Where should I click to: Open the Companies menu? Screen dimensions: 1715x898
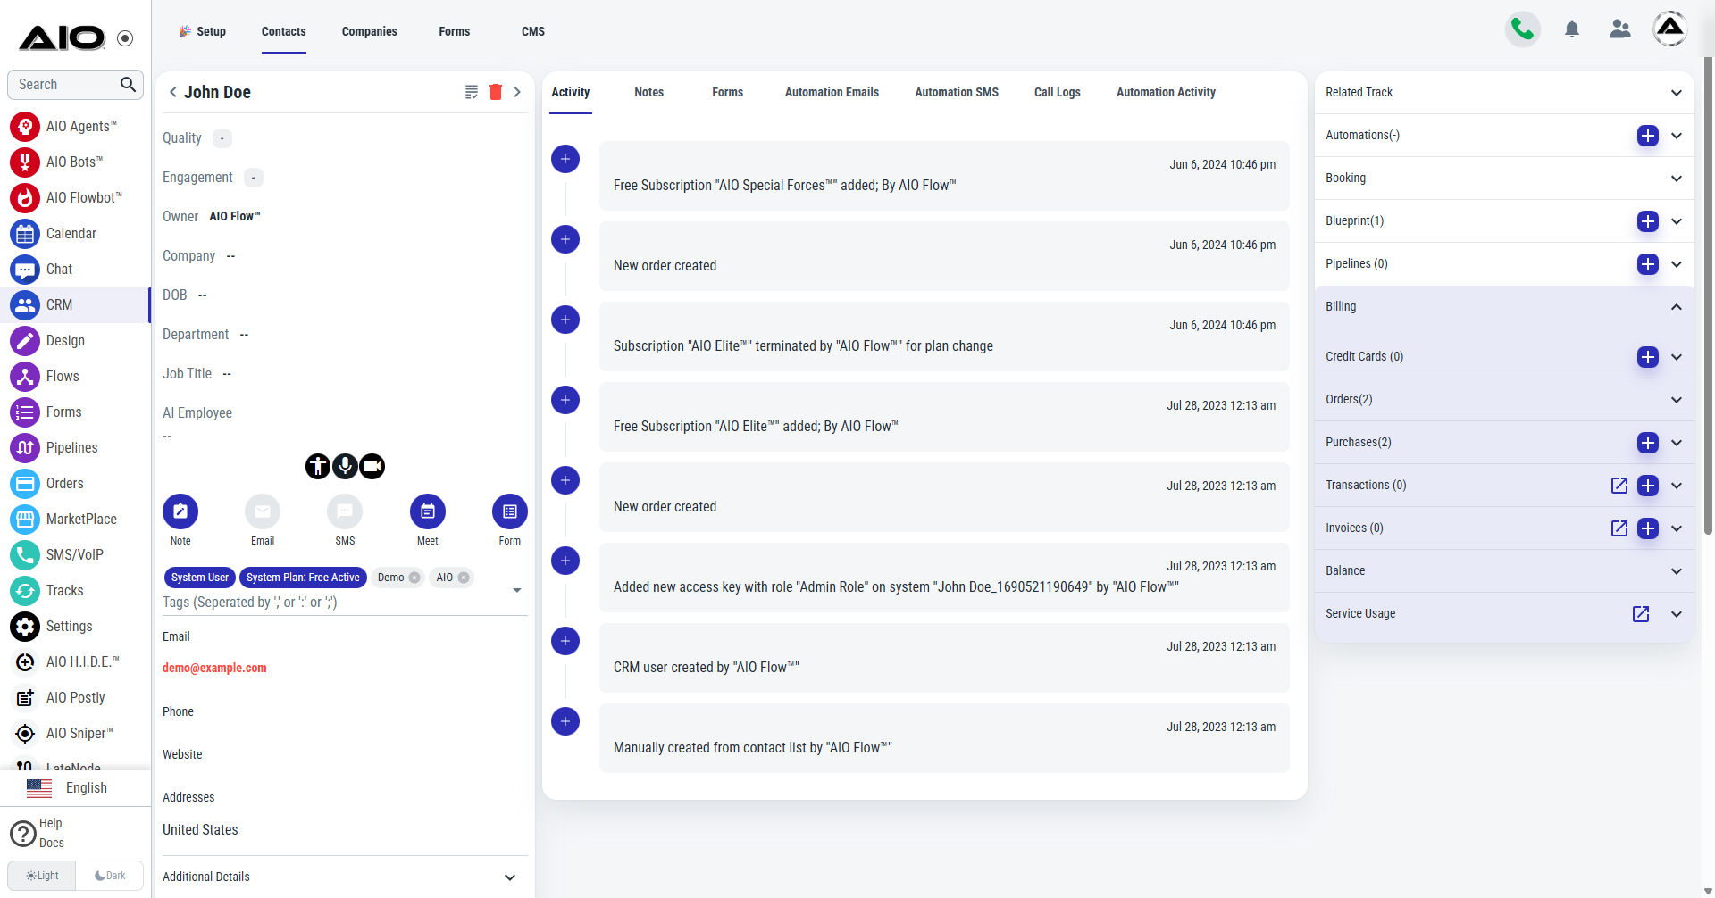369,31
